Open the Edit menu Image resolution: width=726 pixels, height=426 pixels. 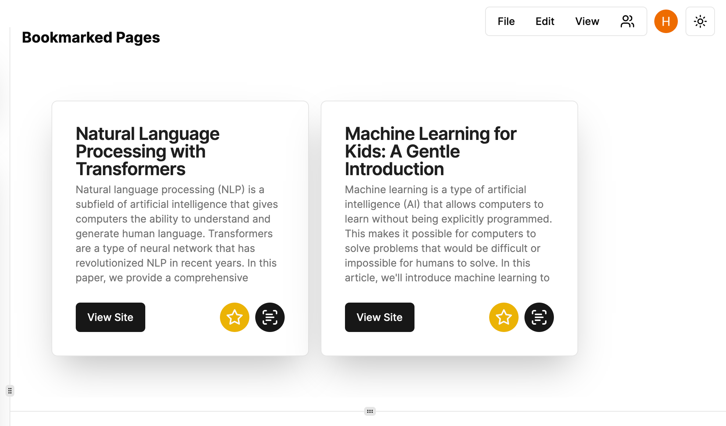point(545,21)
